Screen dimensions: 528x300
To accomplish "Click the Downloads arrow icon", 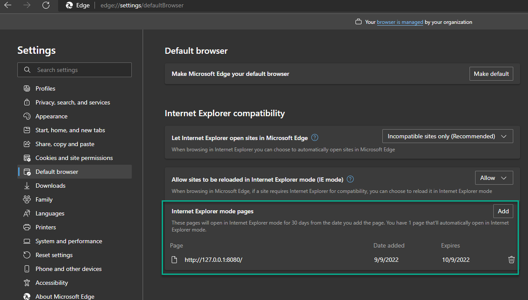I will [x=27, y=186].
